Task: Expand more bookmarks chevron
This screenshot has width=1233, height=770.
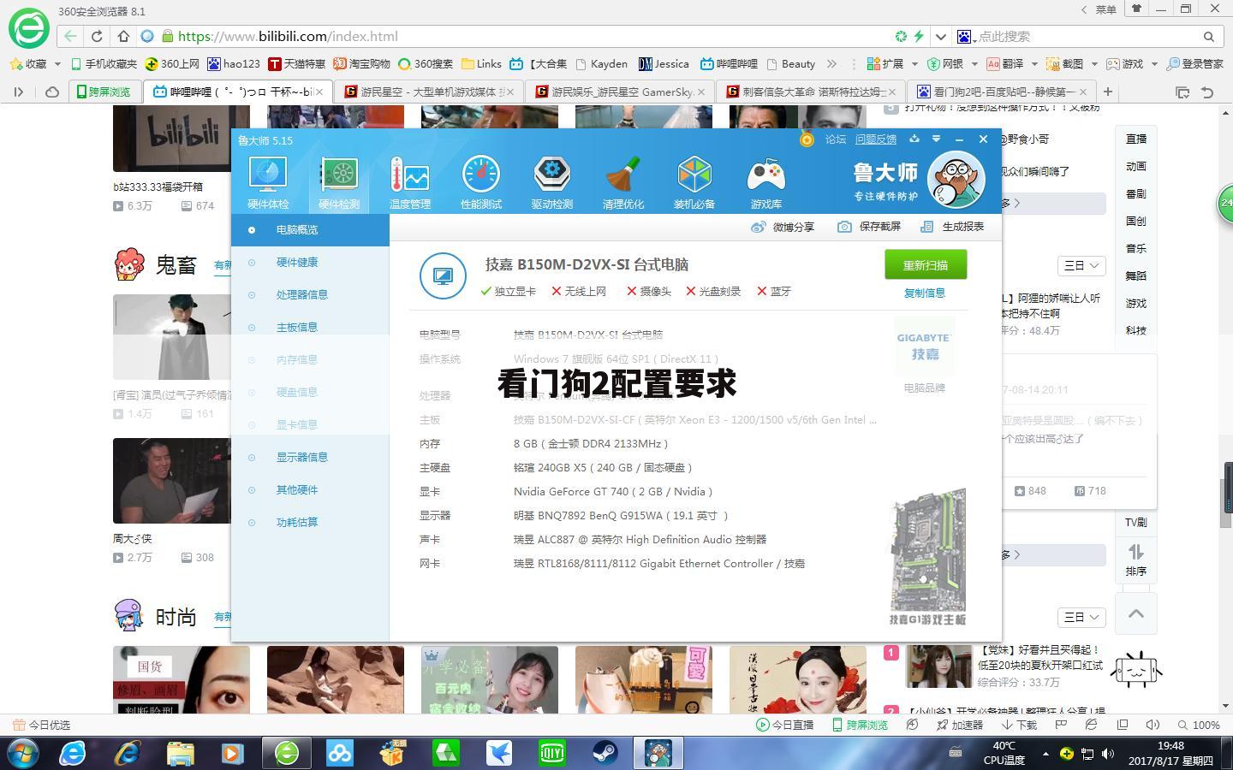Action: pos(831,63)
